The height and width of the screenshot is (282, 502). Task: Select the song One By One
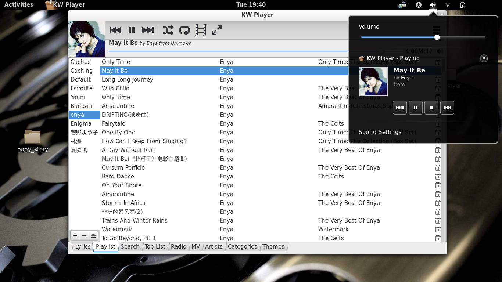point(118,133)
